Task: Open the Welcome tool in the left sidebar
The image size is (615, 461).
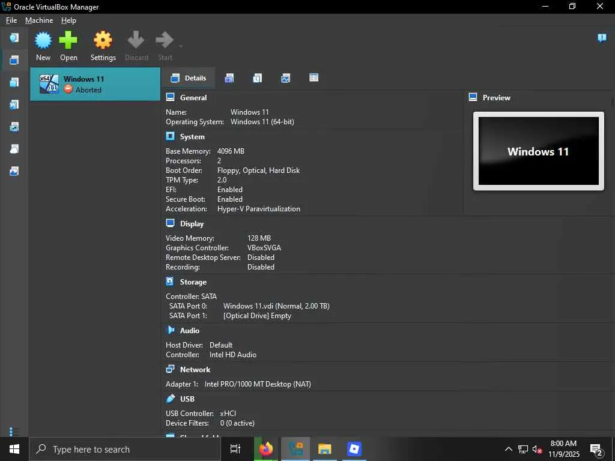Action: (x=14, y=38)
